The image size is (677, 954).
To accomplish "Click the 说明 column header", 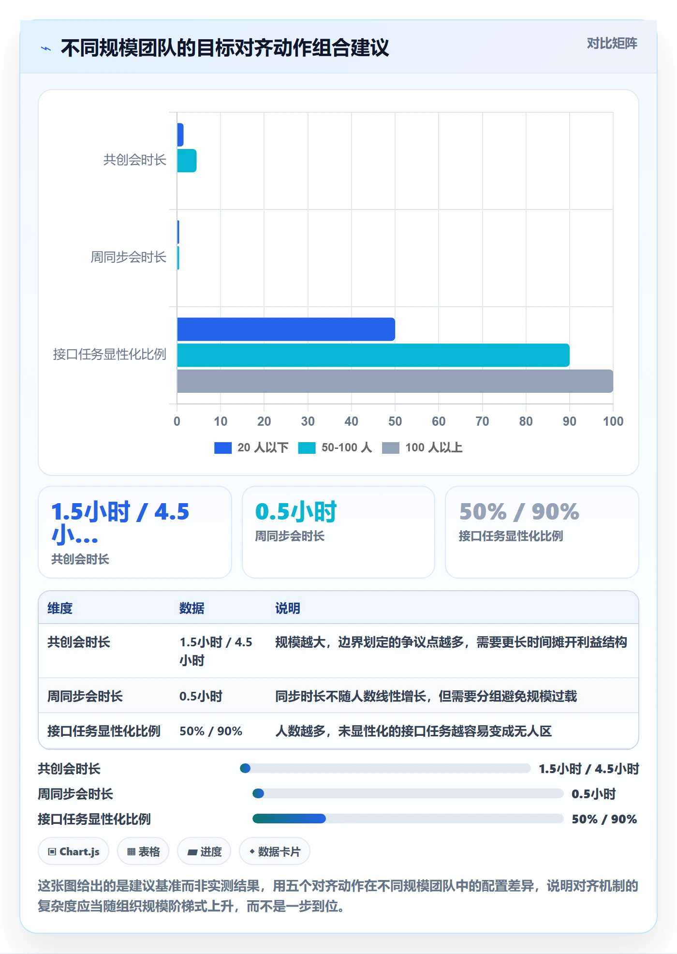I will pyautogui.click(x=288, y=608).
